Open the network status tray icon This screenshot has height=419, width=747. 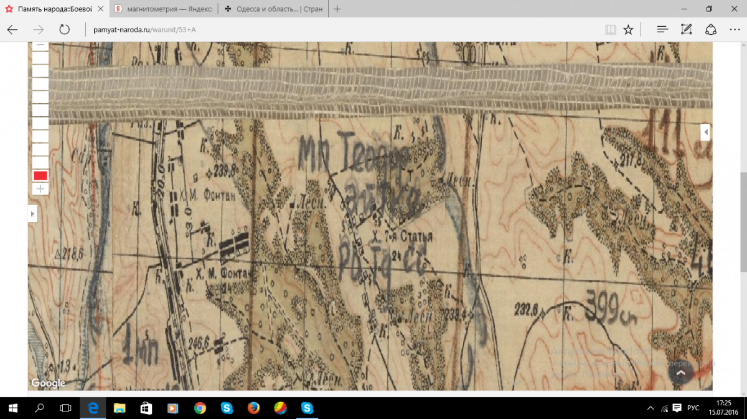click(665, 408)
